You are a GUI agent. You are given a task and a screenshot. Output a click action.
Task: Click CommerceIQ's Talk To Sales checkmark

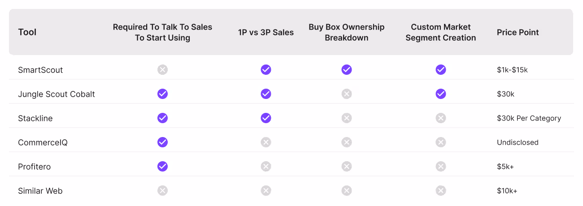[x=162, y=142]
